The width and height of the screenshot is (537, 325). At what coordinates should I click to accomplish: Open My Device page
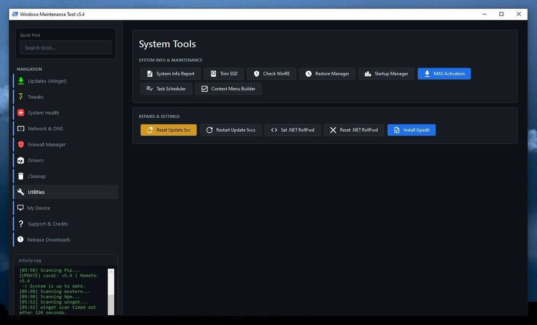point(66,208)
